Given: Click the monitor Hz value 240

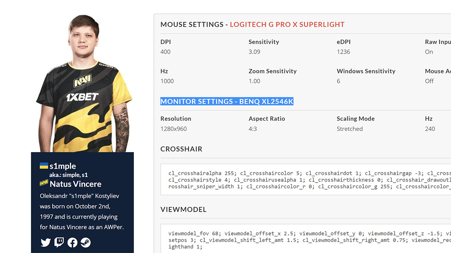Looking at the screenshot, I should 430,129.
